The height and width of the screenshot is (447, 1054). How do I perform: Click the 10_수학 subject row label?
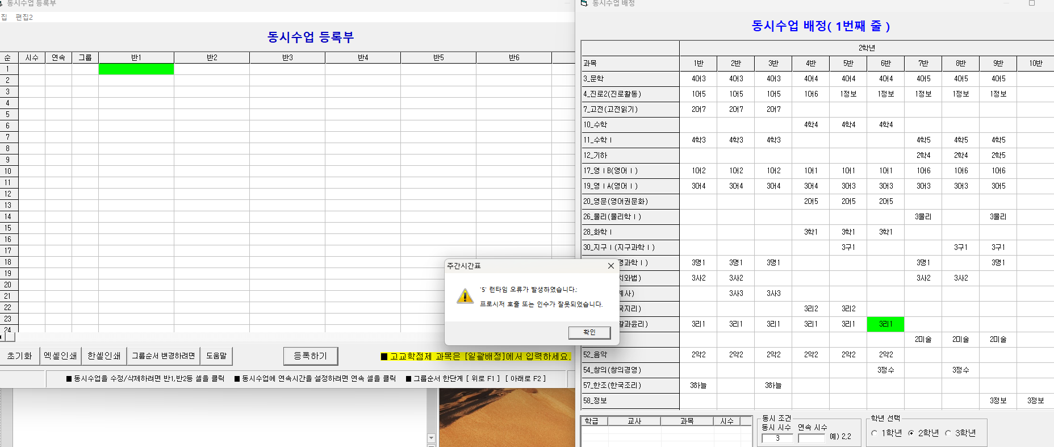click(x=630, y=124)
